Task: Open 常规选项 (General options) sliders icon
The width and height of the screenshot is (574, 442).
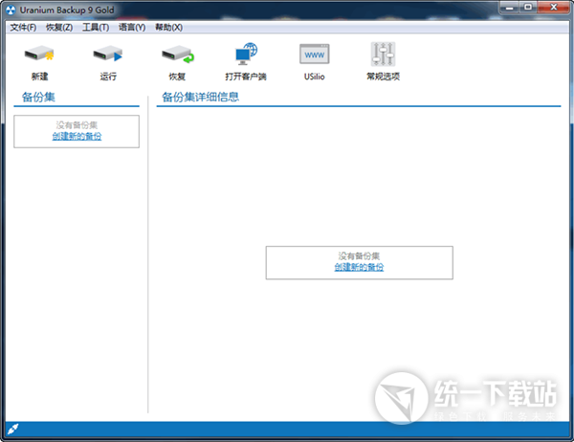Action: 383,54
